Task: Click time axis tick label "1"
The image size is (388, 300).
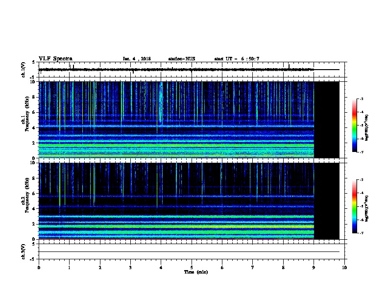Action: [x=69, y=267]
